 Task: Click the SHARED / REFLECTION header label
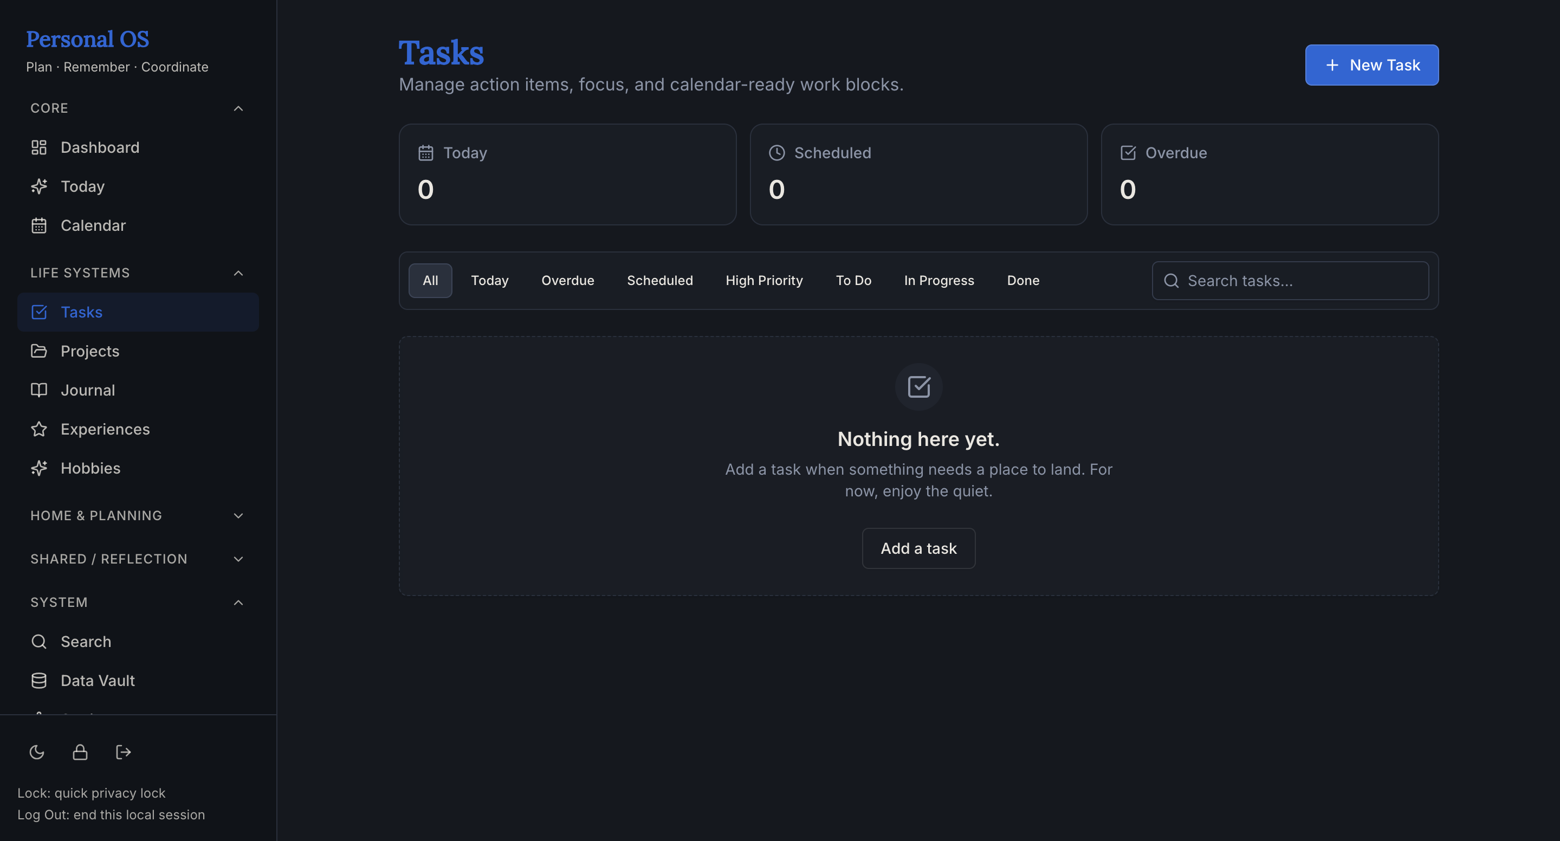109,559
